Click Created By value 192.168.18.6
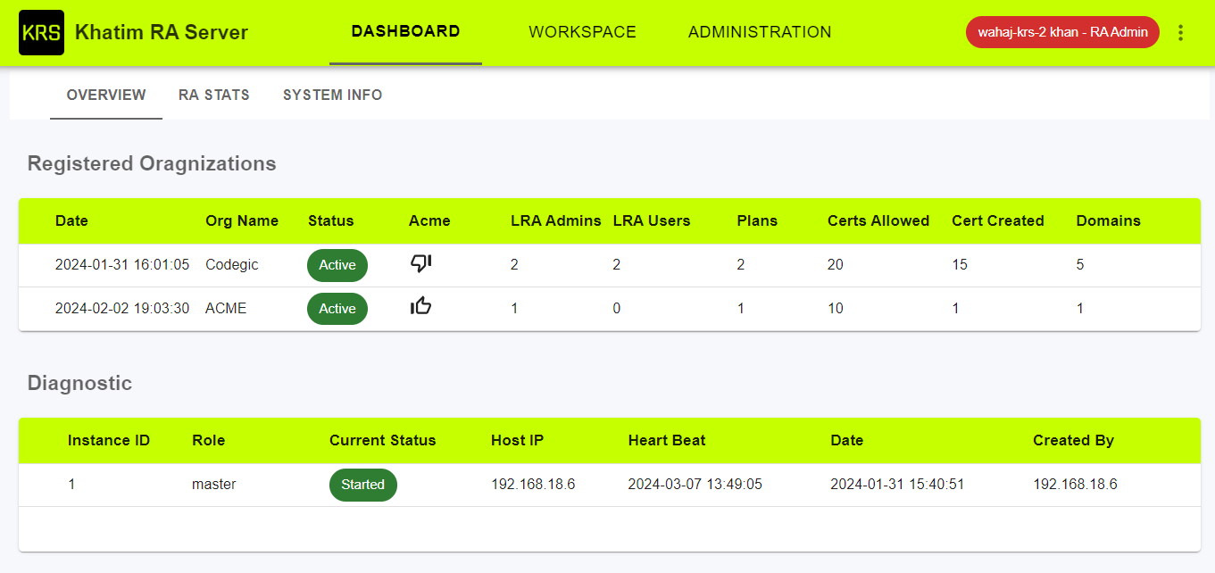The width and height of the screenshot is (1215, 573). tap(1076, 485)
